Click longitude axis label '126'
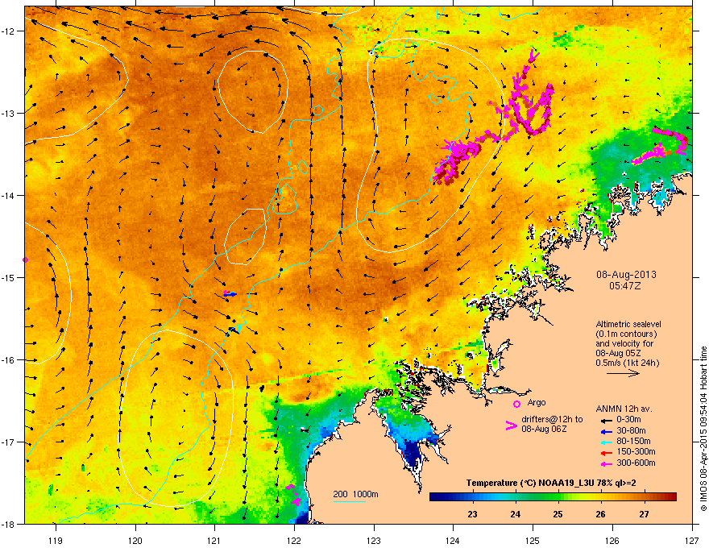This screenshot has width=709, height=548. 612,540
